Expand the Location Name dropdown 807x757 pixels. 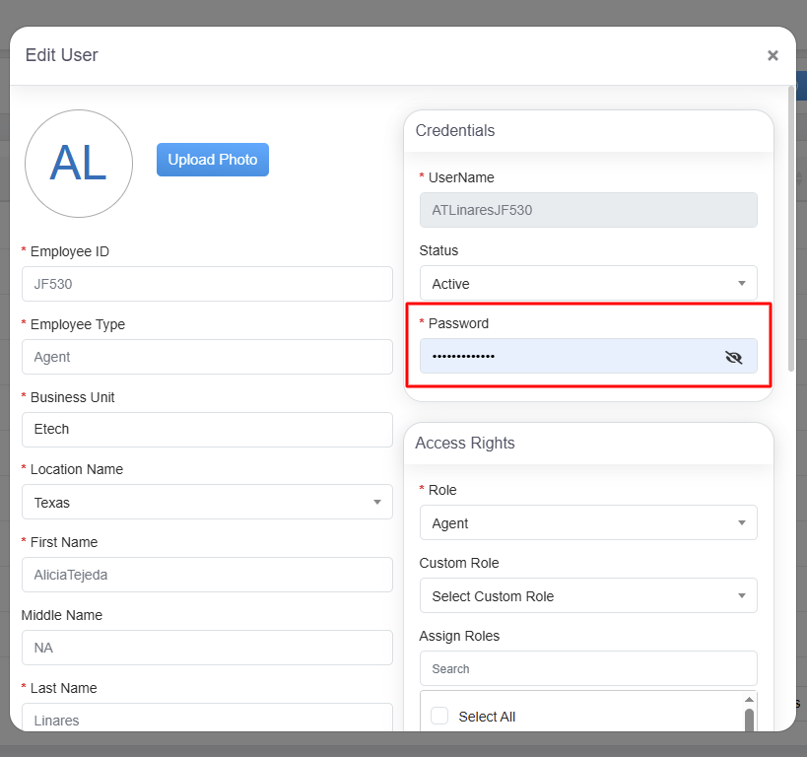coord(207,503)
